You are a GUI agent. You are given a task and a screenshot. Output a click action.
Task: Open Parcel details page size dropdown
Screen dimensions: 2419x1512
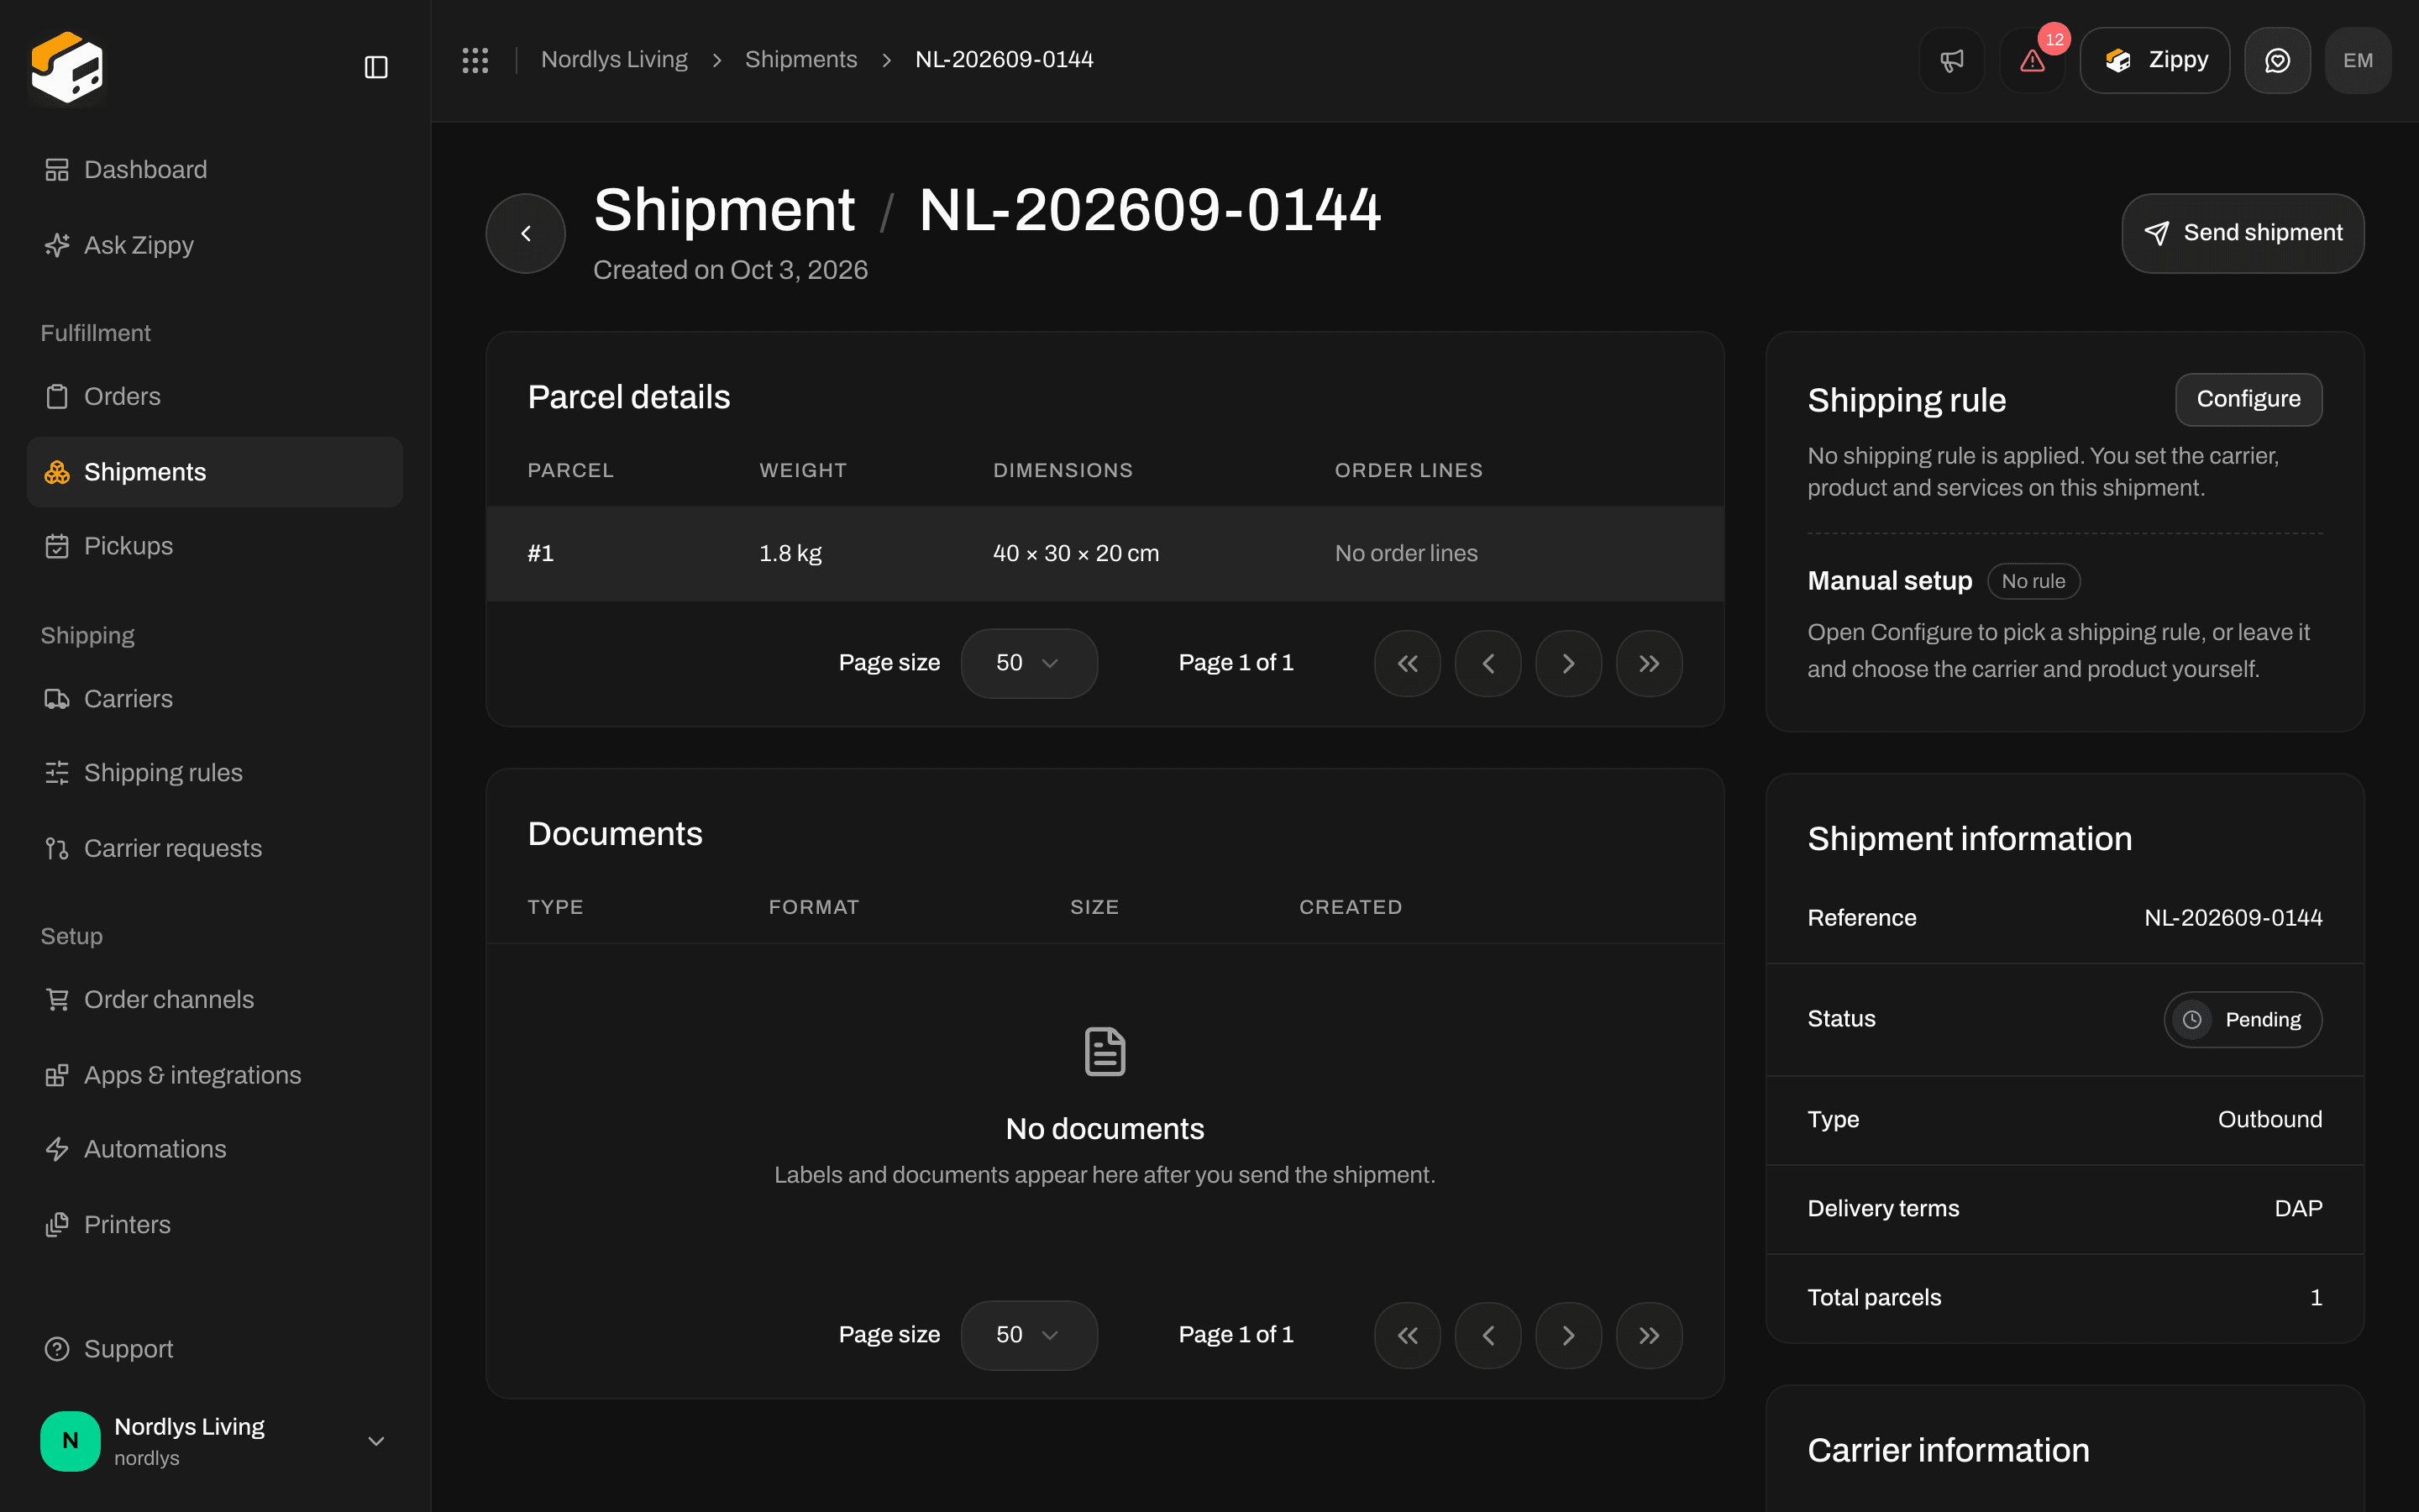click(x=1029, y=663)
